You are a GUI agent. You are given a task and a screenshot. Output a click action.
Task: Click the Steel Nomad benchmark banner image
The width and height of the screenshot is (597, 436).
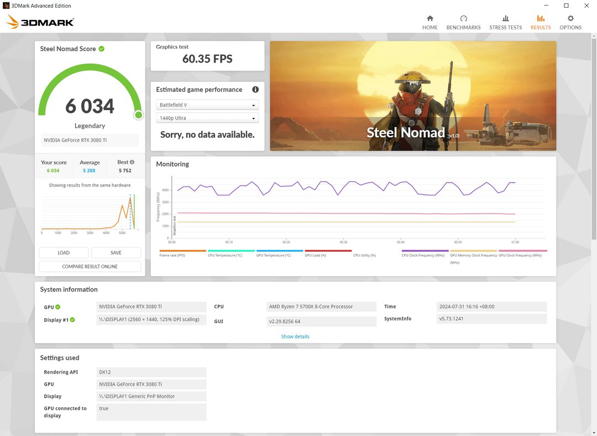click(413, 96)
